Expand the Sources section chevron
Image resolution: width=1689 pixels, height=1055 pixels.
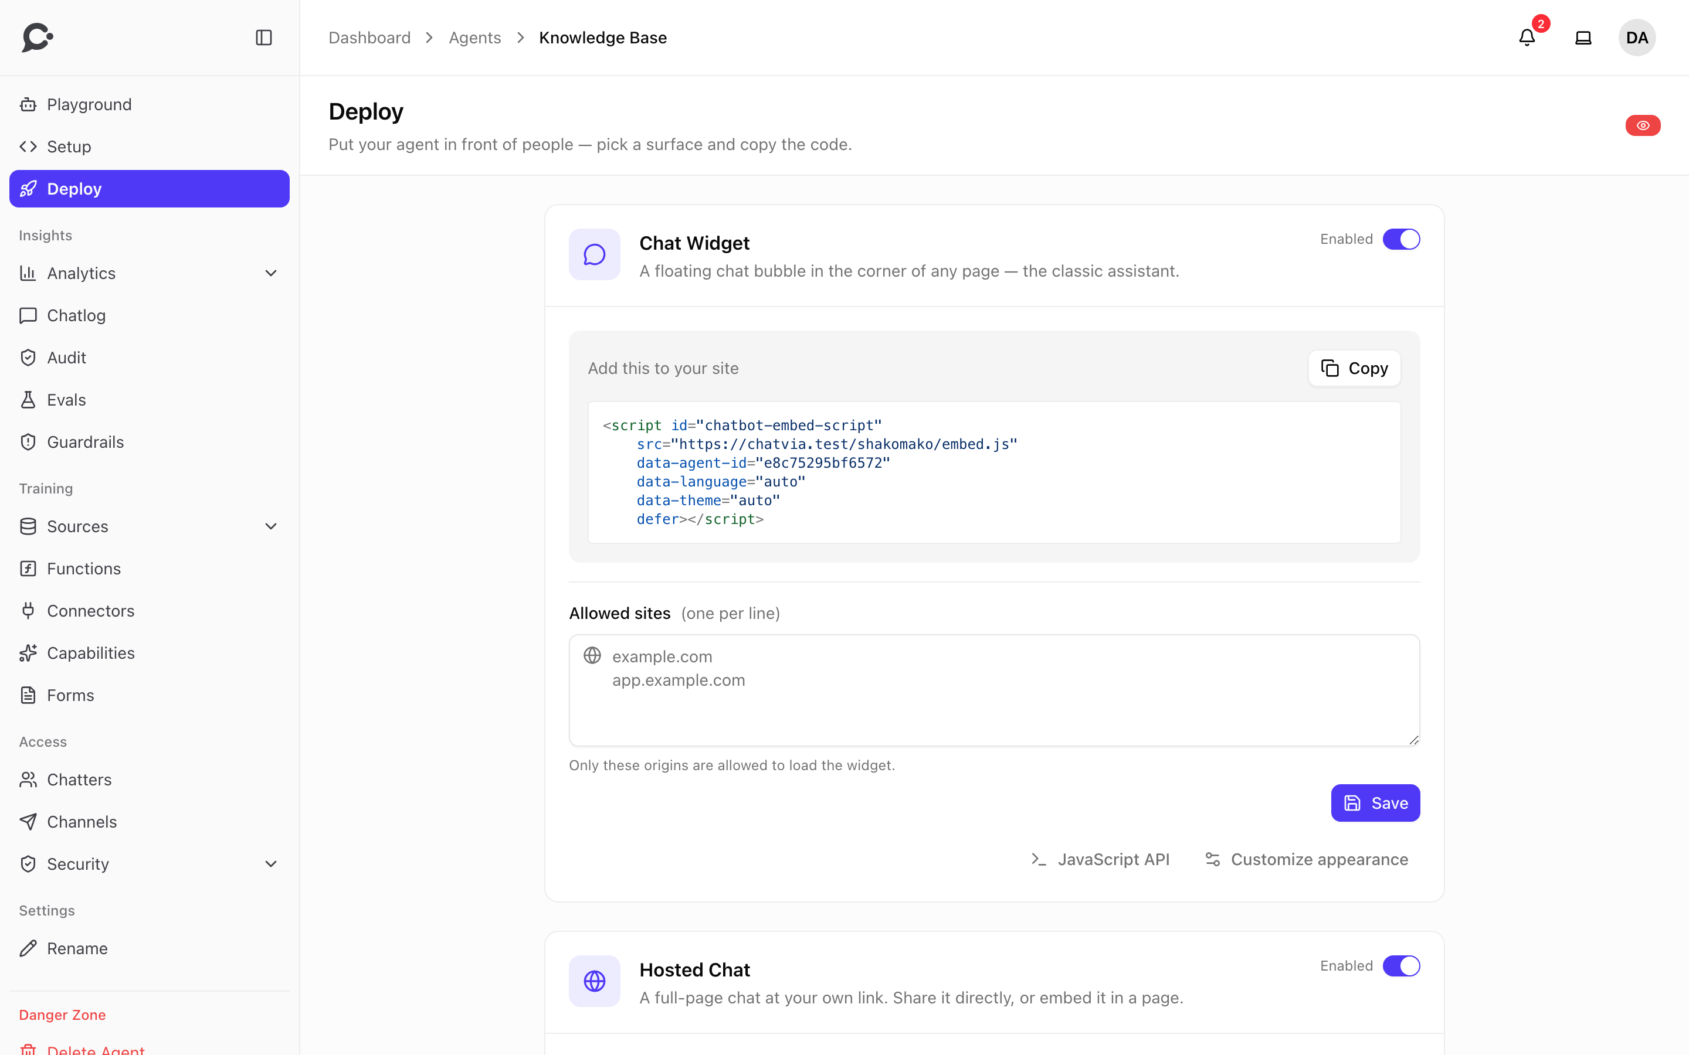(271, 526)
